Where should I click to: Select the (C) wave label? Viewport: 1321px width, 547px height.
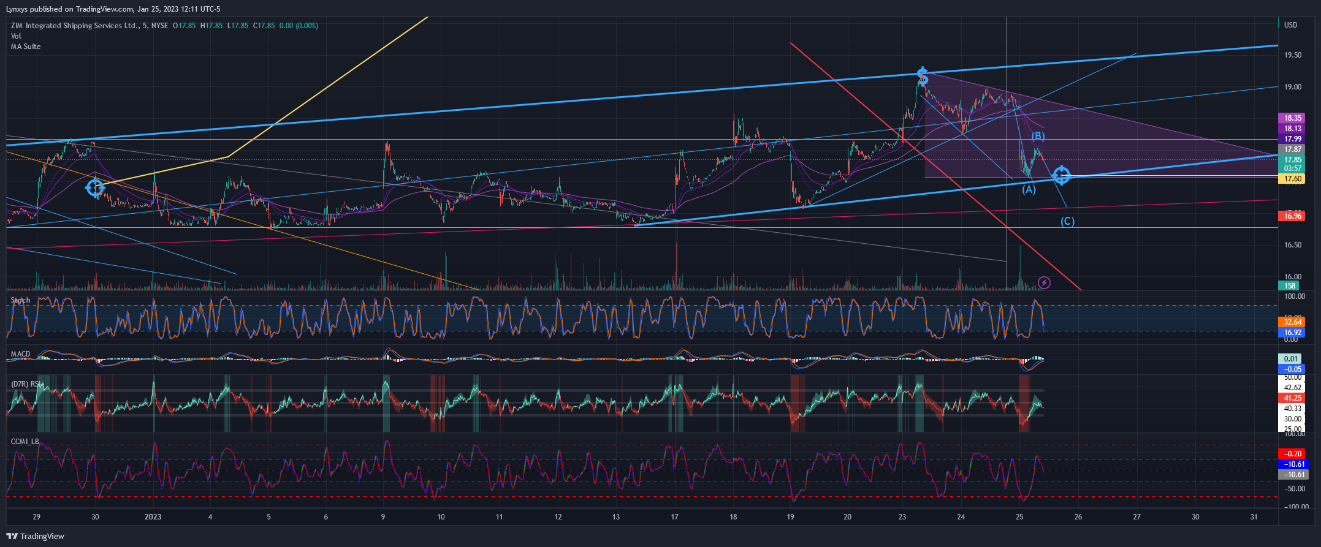1067,221
